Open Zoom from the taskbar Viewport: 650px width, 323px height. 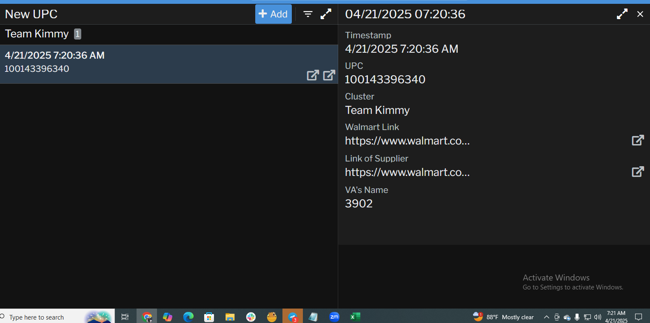click(334, 317)
